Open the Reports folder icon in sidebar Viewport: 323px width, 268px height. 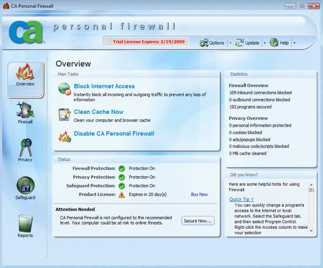pos(25,223)
